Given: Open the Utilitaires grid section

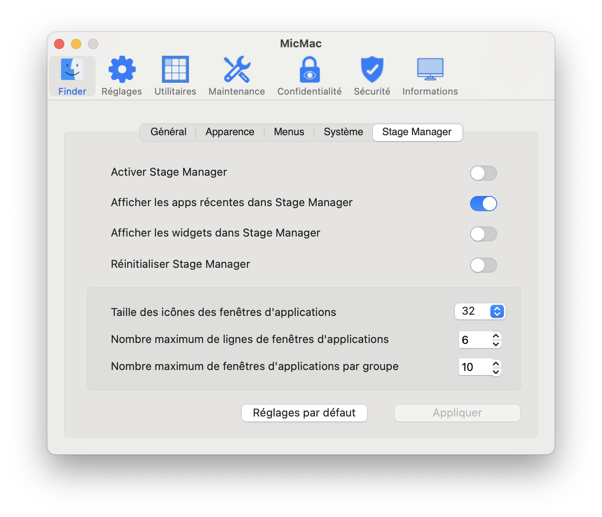Looking at the screenshot, I should tap(175, 76).
